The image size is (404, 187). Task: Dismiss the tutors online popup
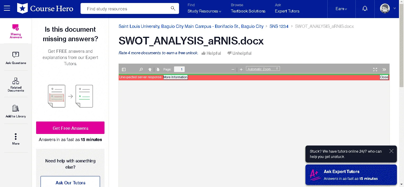[391, 151]
